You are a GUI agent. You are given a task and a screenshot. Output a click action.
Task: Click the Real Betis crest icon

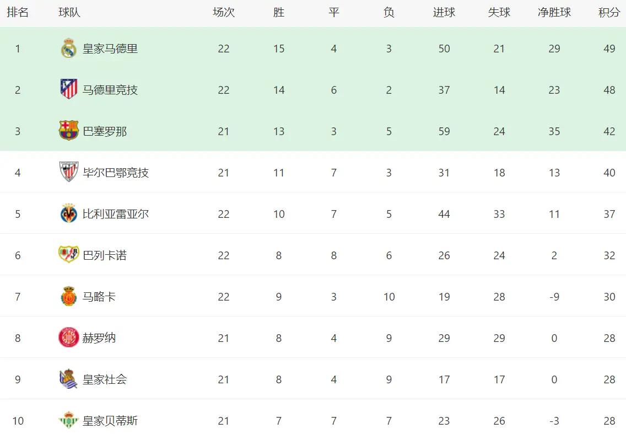click(x=69, y=420)
